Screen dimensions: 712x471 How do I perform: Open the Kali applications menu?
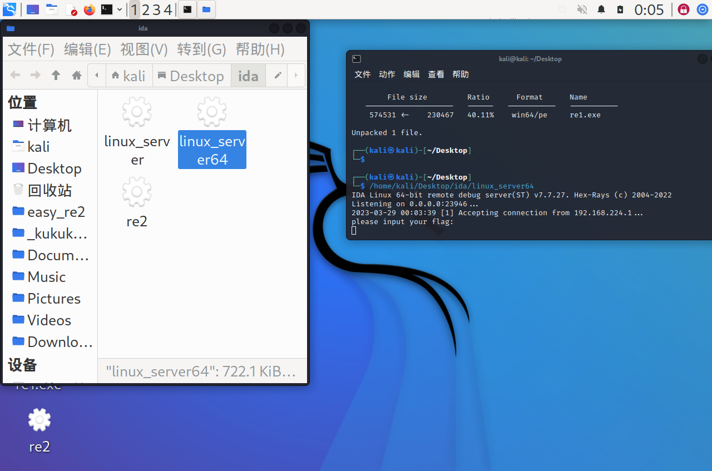(x=9, y=9)
